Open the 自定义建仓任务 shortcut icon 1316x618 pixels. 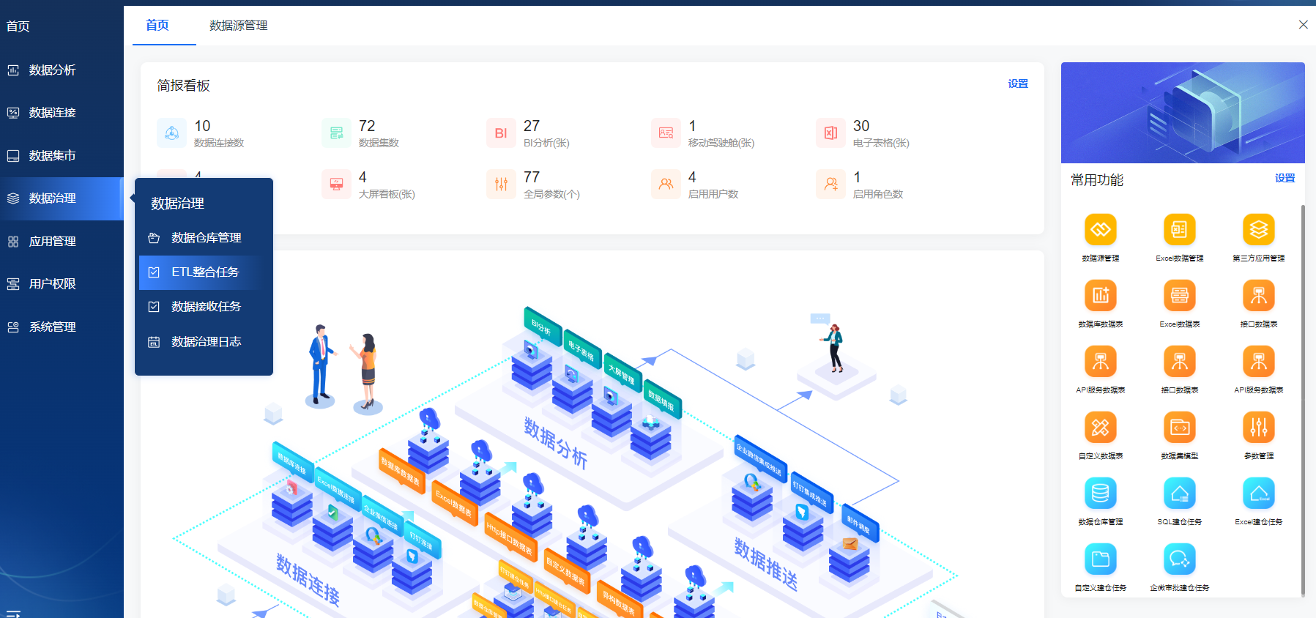(1100, 559)
